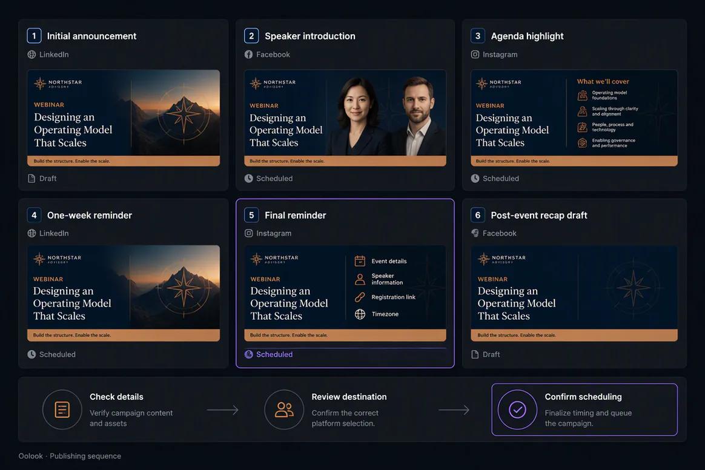This screenshot has width=705, height=470.
Task: Click the Registration link text
Action: click(394, 297)
